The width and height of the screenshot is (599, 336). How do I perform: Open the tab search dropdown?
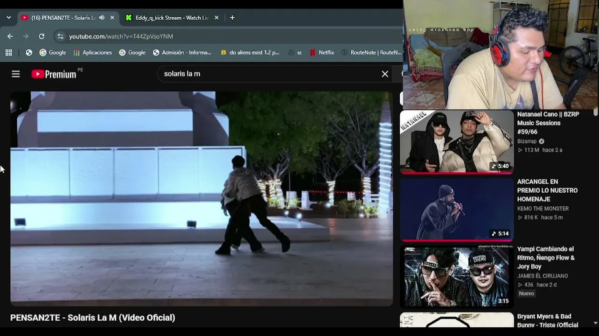point(8,18)
